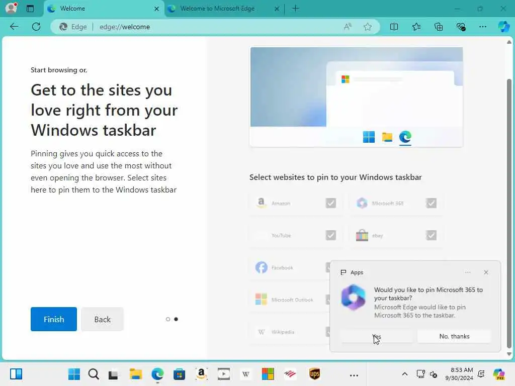This screenshot has width=515, height=386.
Task: Select the Facebook site tile
Action: 290,267
